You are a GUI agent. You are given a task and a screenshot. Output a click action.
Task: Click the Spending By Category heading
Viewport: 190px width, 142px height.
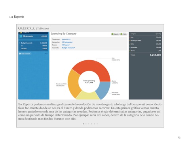tap(64, 34)
